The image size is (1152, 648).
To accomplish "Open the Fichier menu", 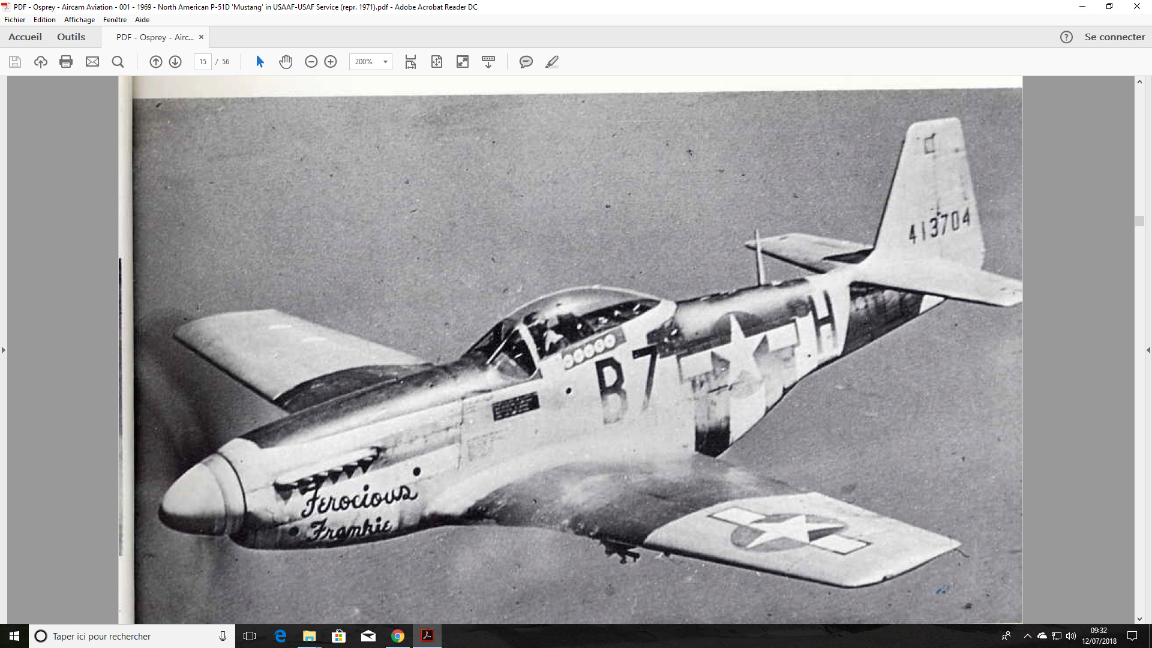I will pyautogui.click(x=15, y=20).
